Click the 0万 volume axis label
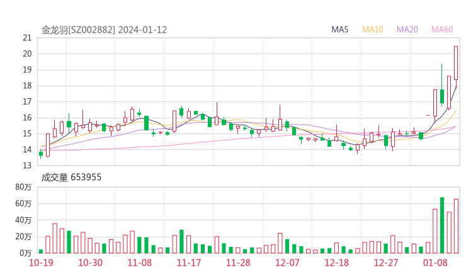The width and height of the screenshot is (466, 277). tap(26, 253)
